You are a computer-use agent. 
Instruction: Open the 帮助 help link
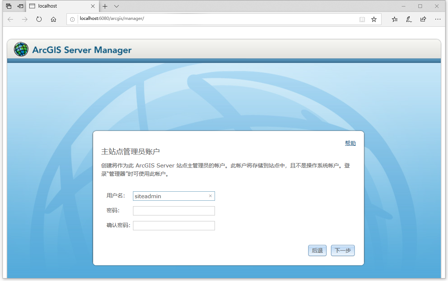pos(350,143)
